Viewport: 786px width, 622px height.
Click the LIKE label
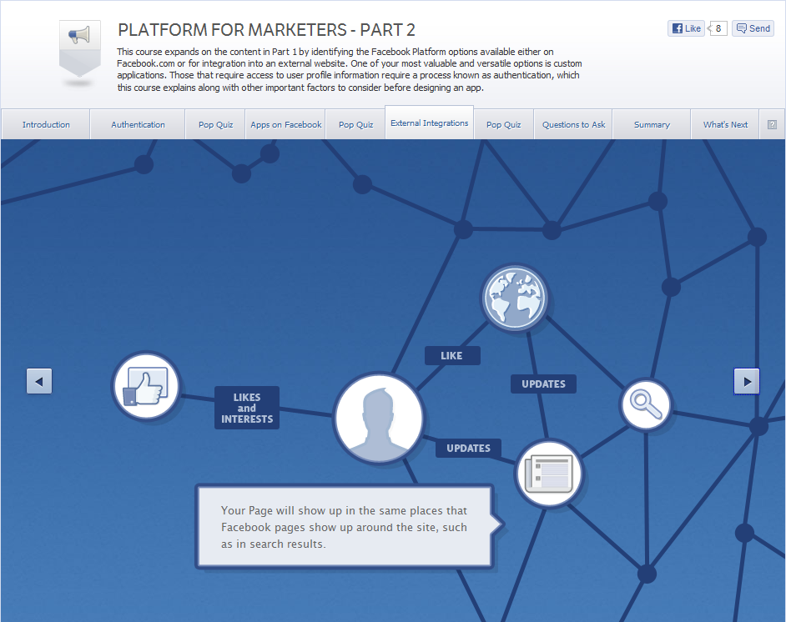(452, 355)
